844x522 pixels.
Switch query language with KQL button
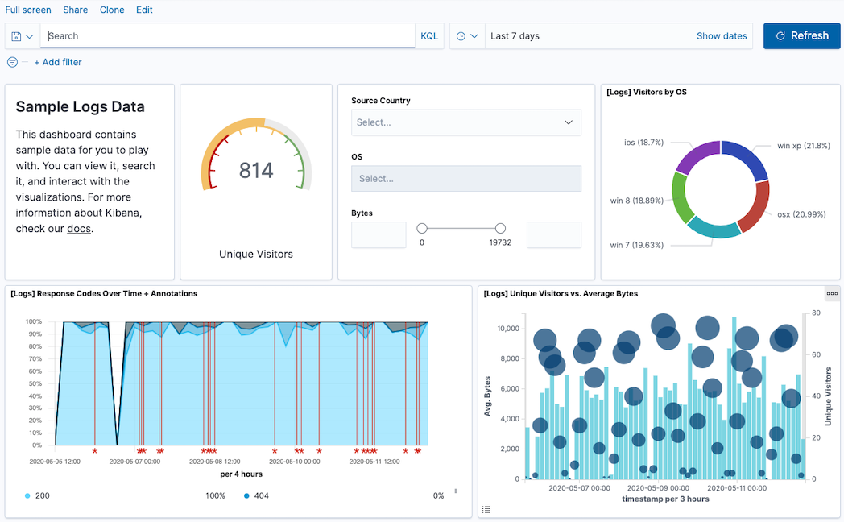tap(429, 36)
